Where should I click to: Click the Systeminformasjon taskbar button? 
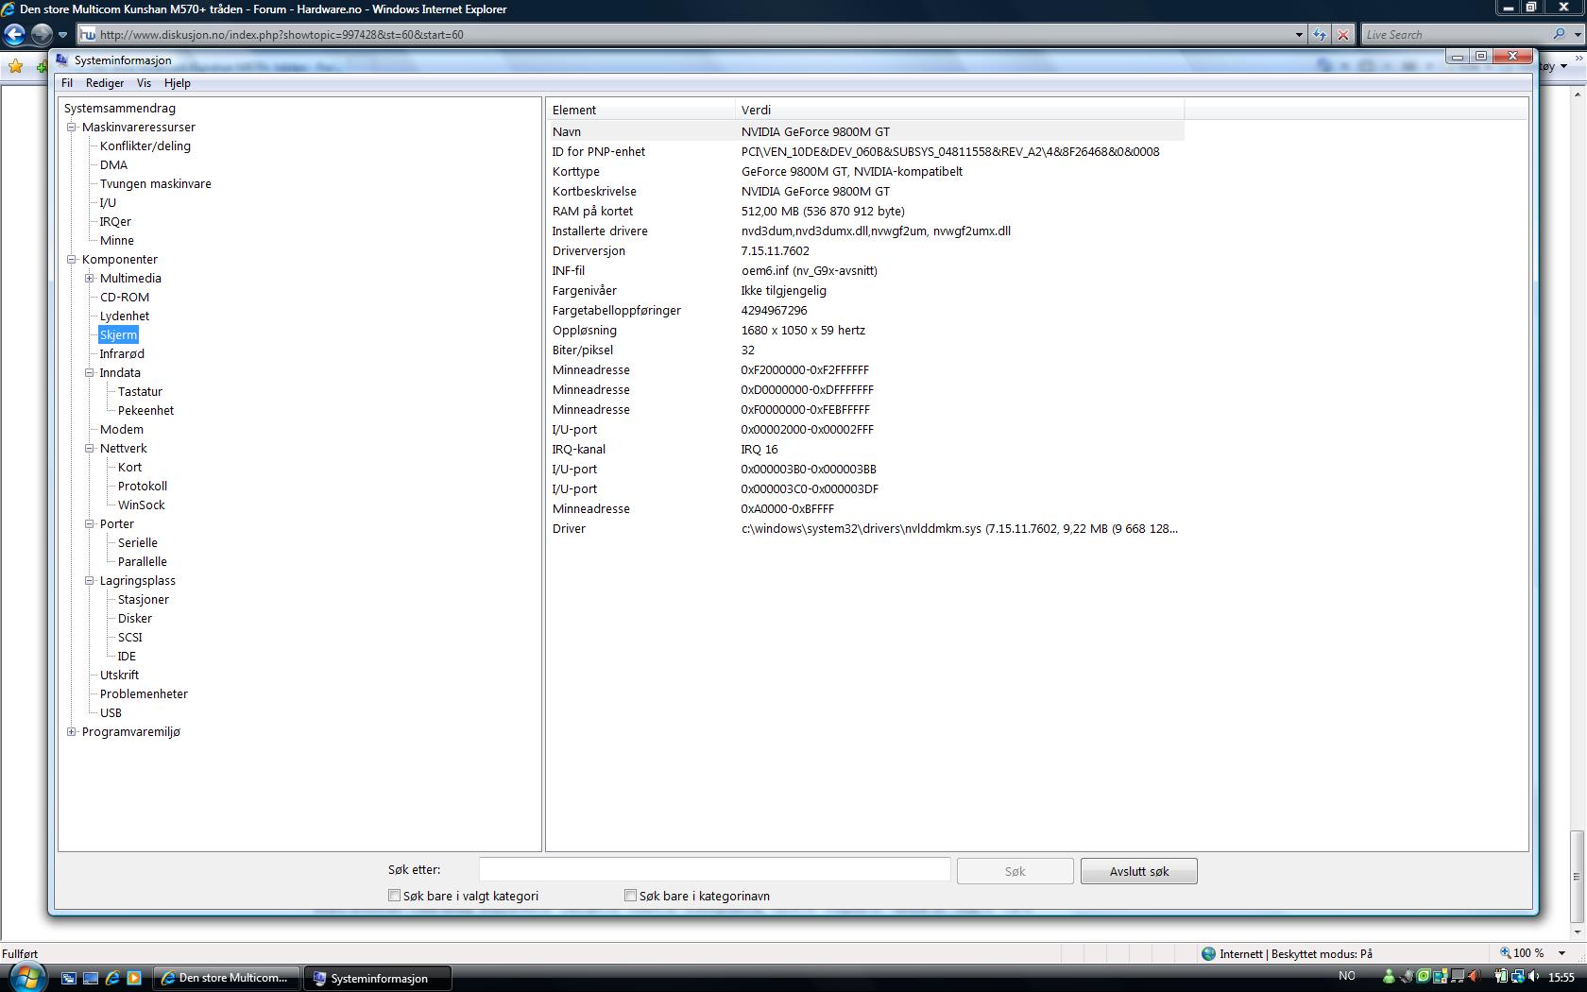pyautogui.click(x=378, y=978)
